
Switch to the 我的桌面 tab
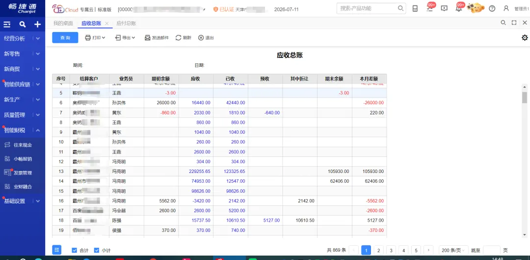tap(63, 24)
